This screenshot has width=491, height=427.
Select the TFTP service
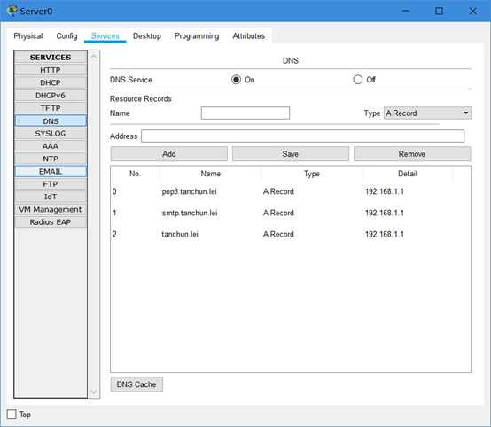(51, 108)
